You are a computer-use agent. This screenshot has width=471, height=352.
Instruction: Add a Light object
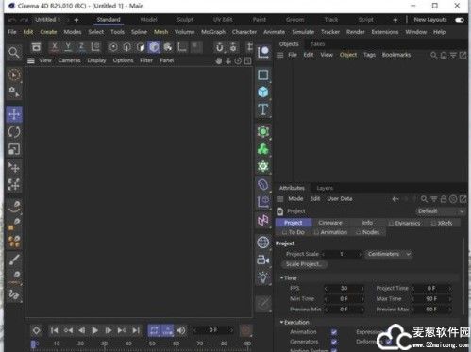pos(263,277)
